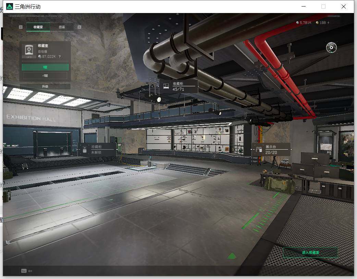Open the 图鉴 tab
The image size is (357, 279).
(62, 27)
